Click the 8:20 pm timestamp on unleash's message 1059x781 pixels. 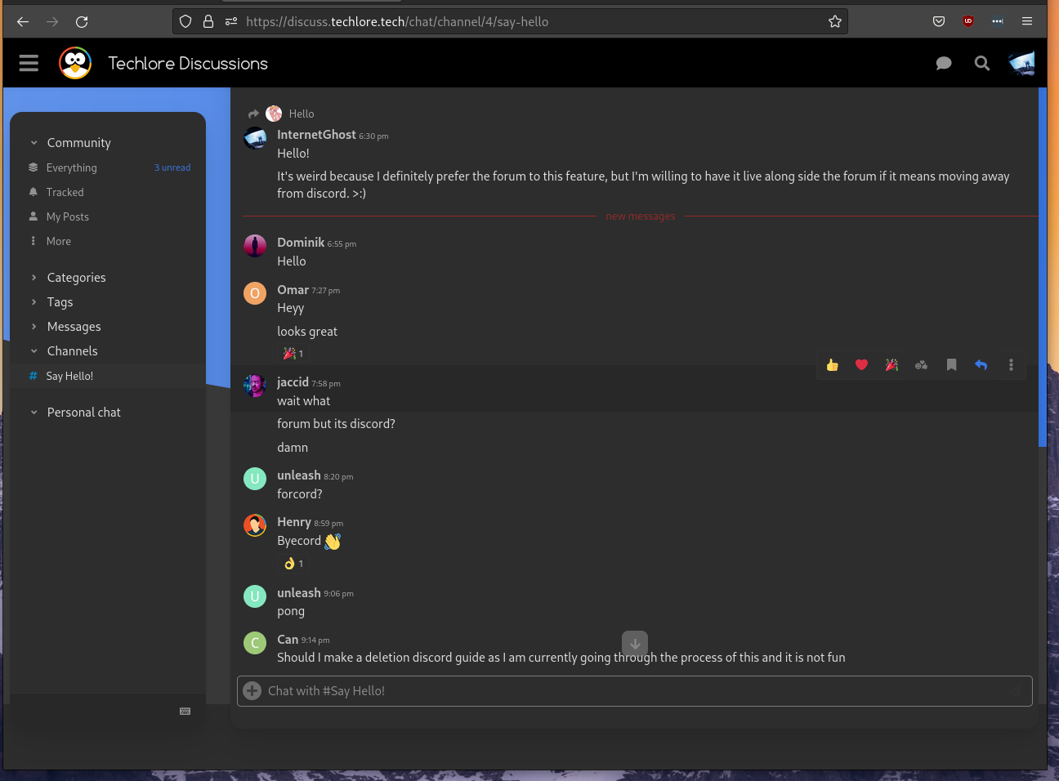338,477
